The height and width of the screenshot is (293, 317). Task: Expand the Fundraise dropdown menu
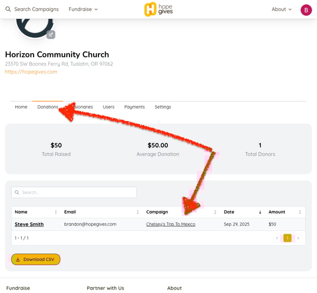(83, 9)
